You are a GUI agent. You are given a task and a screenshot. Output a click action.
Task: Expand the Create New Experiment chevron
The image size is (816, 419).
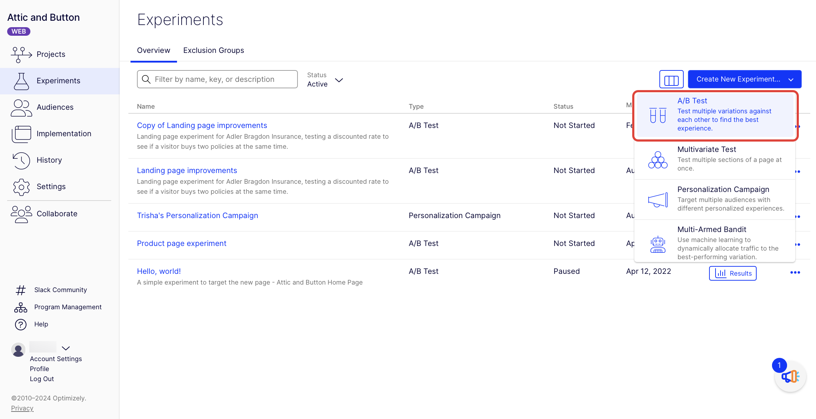tap(791, 79)
